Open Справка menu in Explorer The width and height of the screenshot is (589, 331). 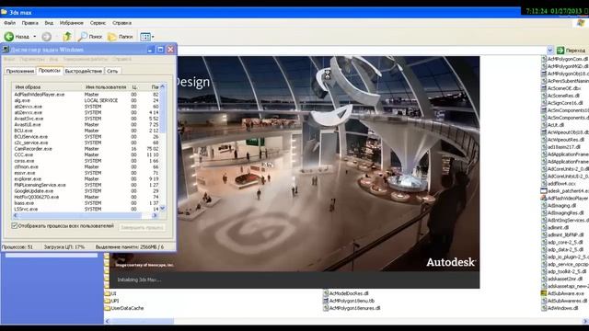coord(122,23)
